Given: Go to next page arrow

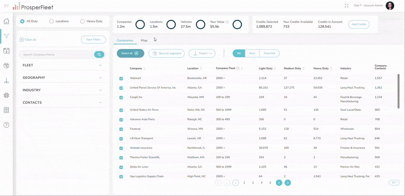Looking at the screenshot, I should pyautogui.click(x=279, y=183).
